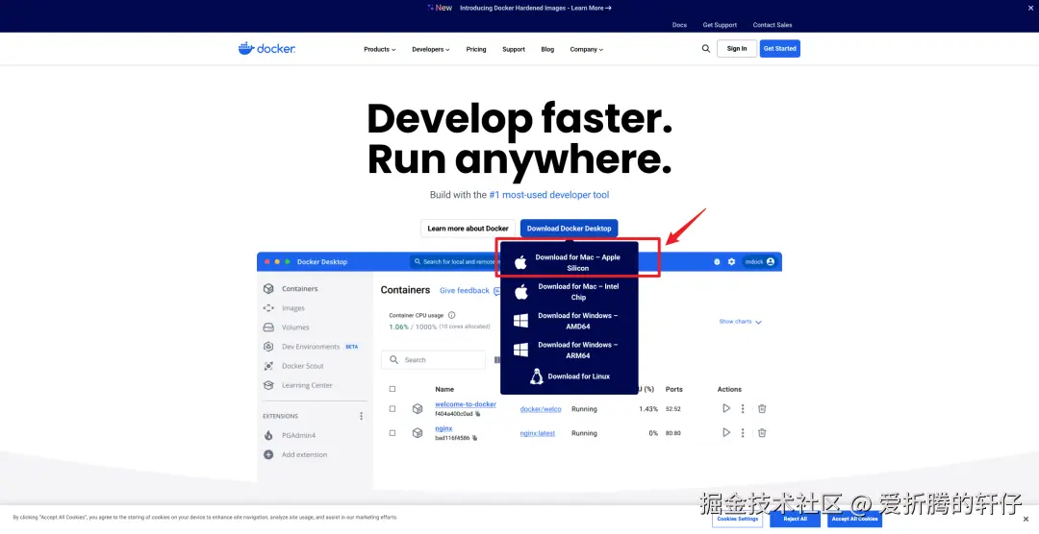
Task: Click the Accept All Cookies button
Action: pos(855,519)
